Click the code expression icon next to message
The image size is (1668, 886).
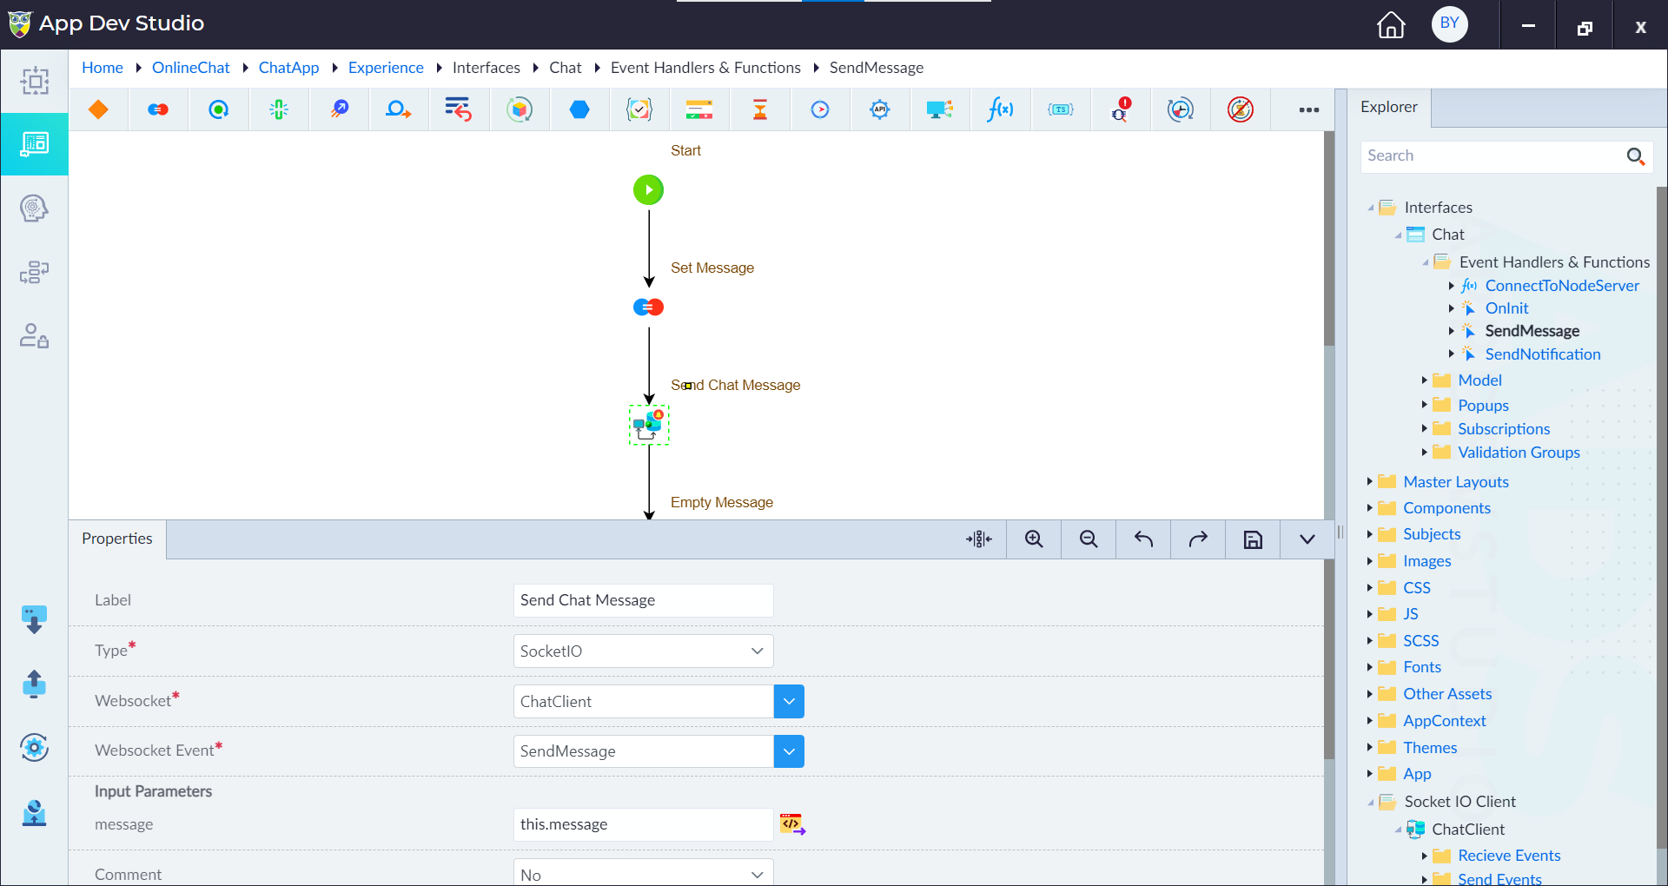point(792,824)
